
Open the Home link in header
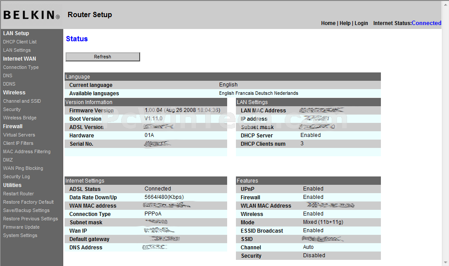point(328,23)
